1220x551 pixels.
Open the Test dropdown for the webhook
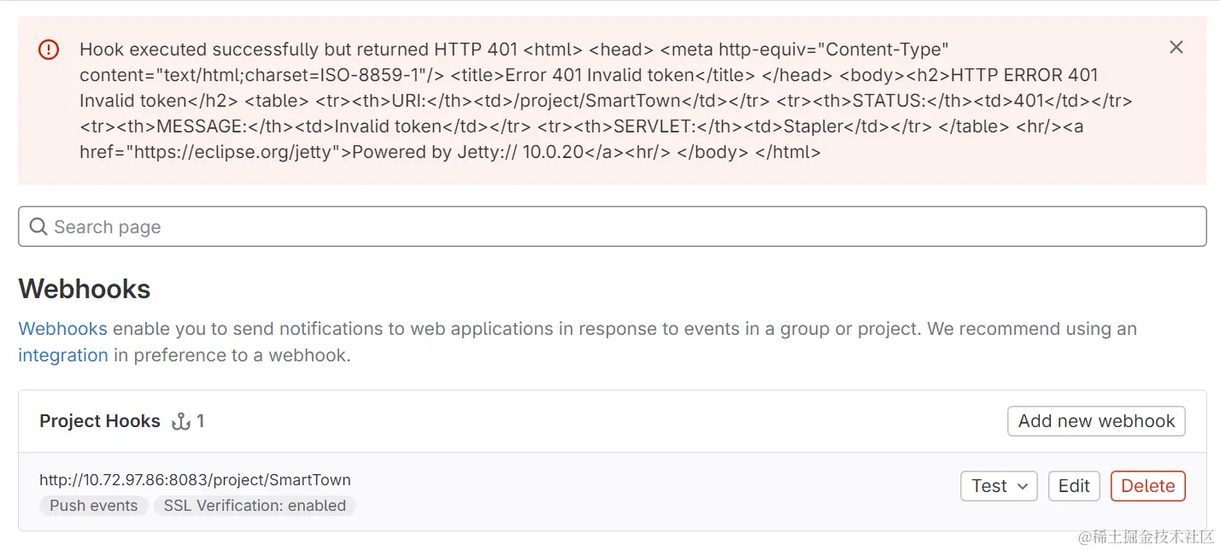coord(998,486)
